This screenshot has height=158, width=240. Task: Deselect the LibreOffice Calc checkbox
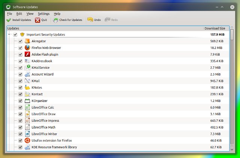[x=20, y=107]
